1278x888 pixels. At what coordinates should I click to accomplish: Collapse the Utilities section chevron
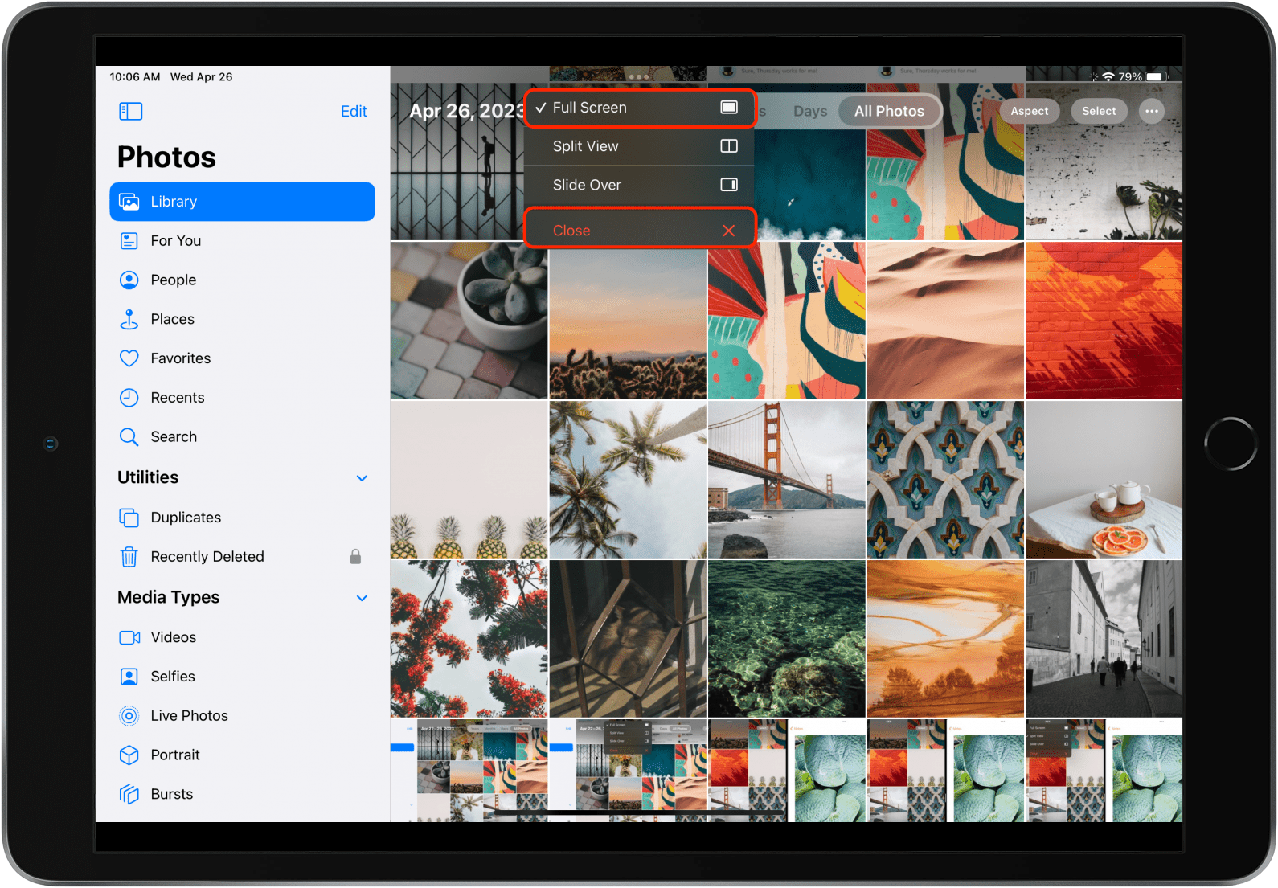click(362, 478)
